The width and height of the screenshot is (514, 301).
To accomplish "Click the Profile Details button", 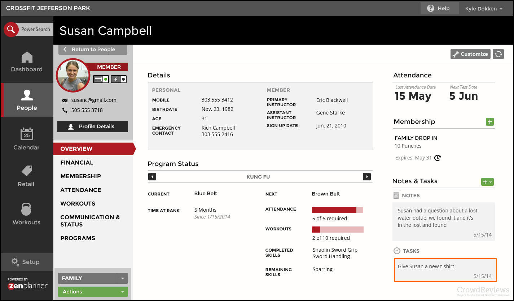I will (x=93, y=126).
